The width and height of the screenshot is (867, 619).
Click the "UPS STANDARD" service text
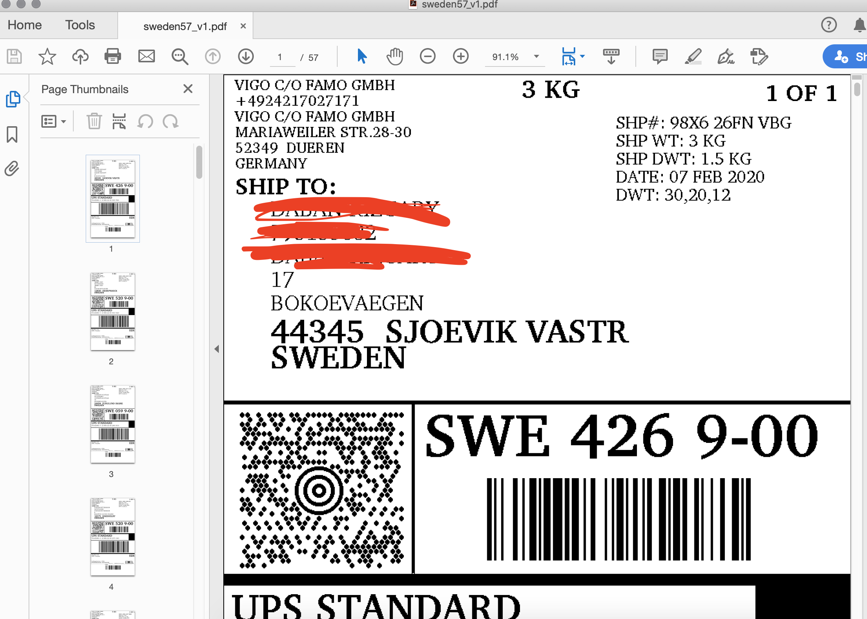[376, 607]
